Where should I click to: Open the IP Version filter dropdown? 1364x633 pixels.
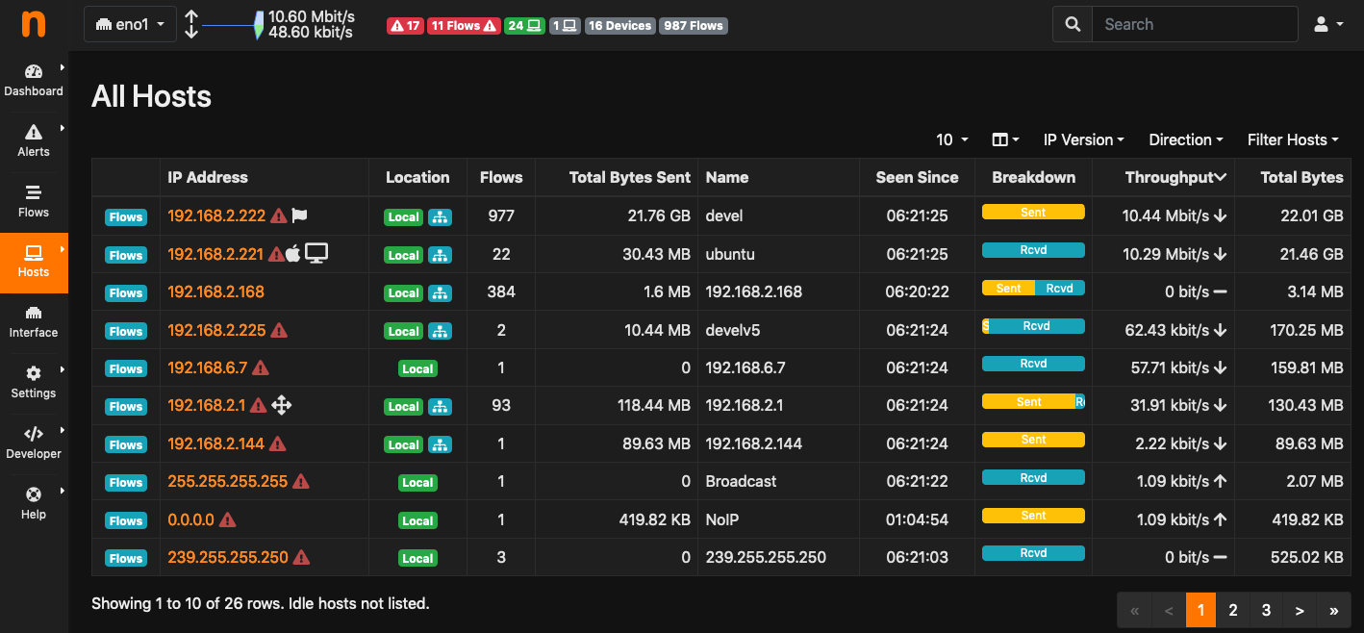[x=1084, y=140]
